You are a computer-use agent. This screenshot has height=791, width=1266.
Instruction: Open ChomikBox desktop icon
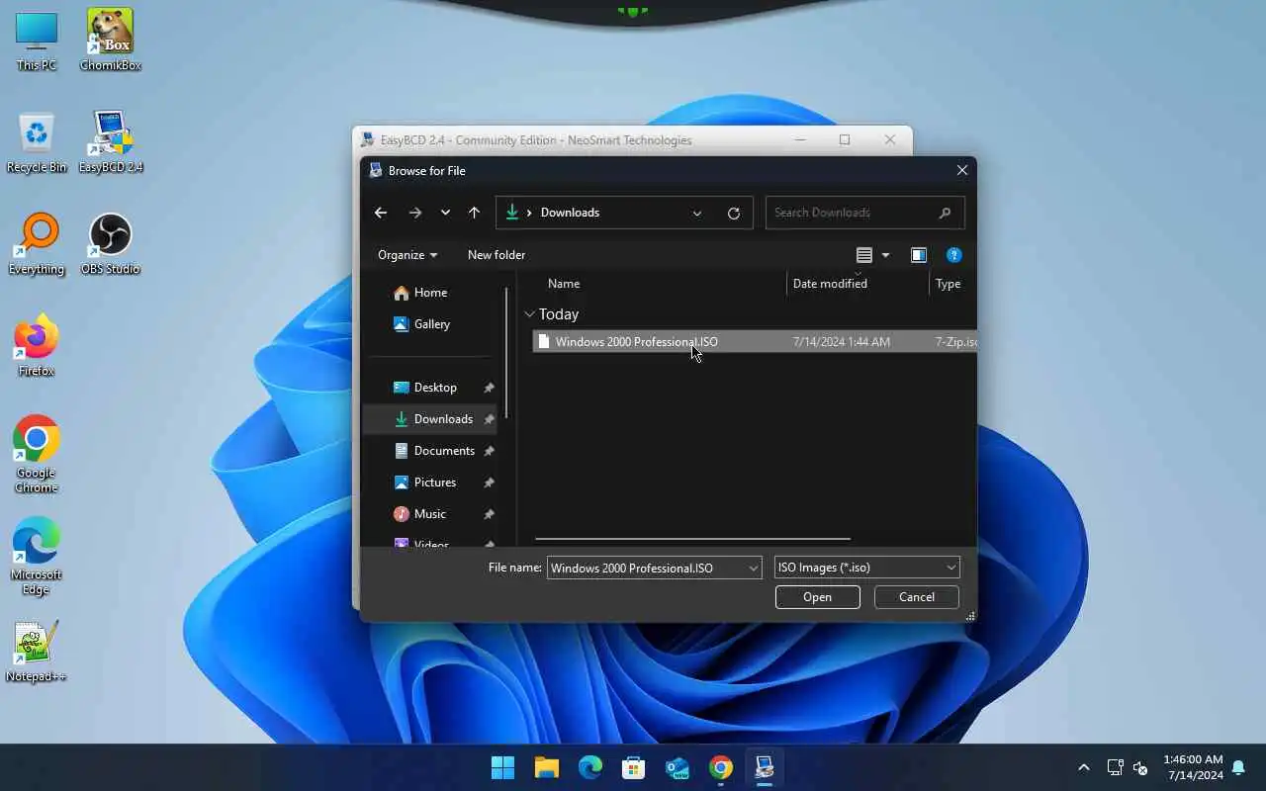(x=110, y=41)
